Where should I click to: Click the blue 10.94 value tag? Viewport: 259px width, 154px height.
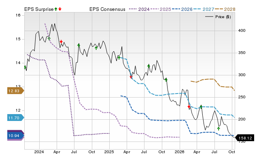click(15, 136)
